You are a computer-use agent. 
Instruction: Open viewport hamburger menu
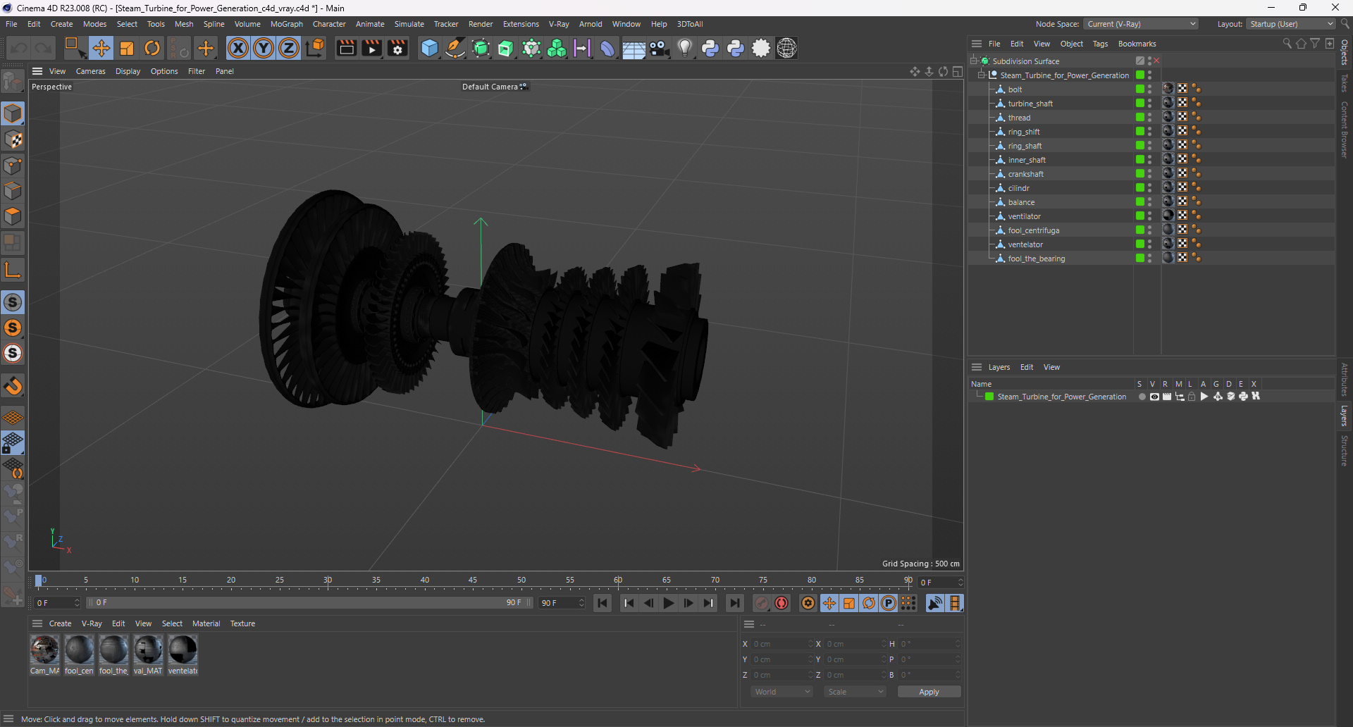coord(37,71)
